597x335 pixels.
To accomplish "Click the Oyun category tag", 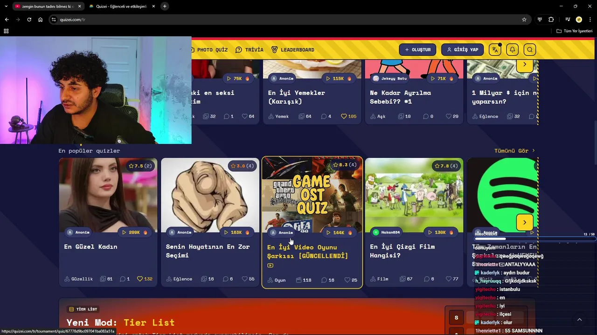I will pyautogui.click(x=276, y=280).
